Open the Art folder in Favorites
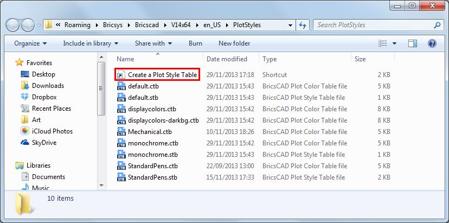Screen dimensions: 449x223 coord(36,120)
